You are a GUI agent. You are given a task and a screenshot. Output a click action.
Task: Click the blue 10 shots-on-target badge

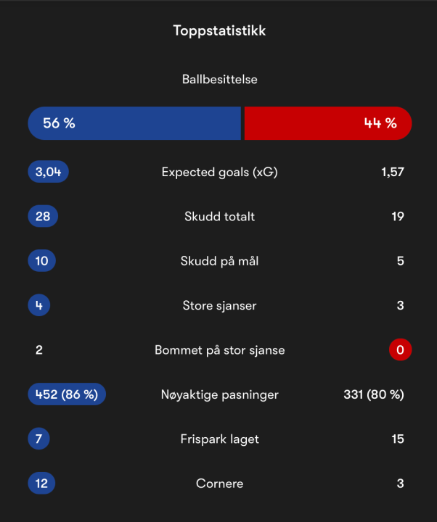tap(42, 261)
